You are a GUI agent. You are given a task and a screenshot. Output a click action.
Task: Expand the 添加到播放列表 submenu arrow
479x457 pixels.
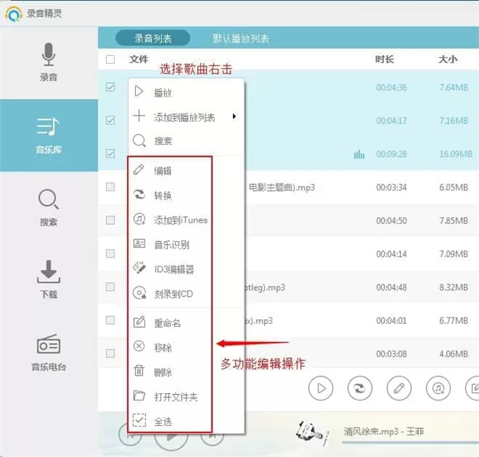point(234,116)
